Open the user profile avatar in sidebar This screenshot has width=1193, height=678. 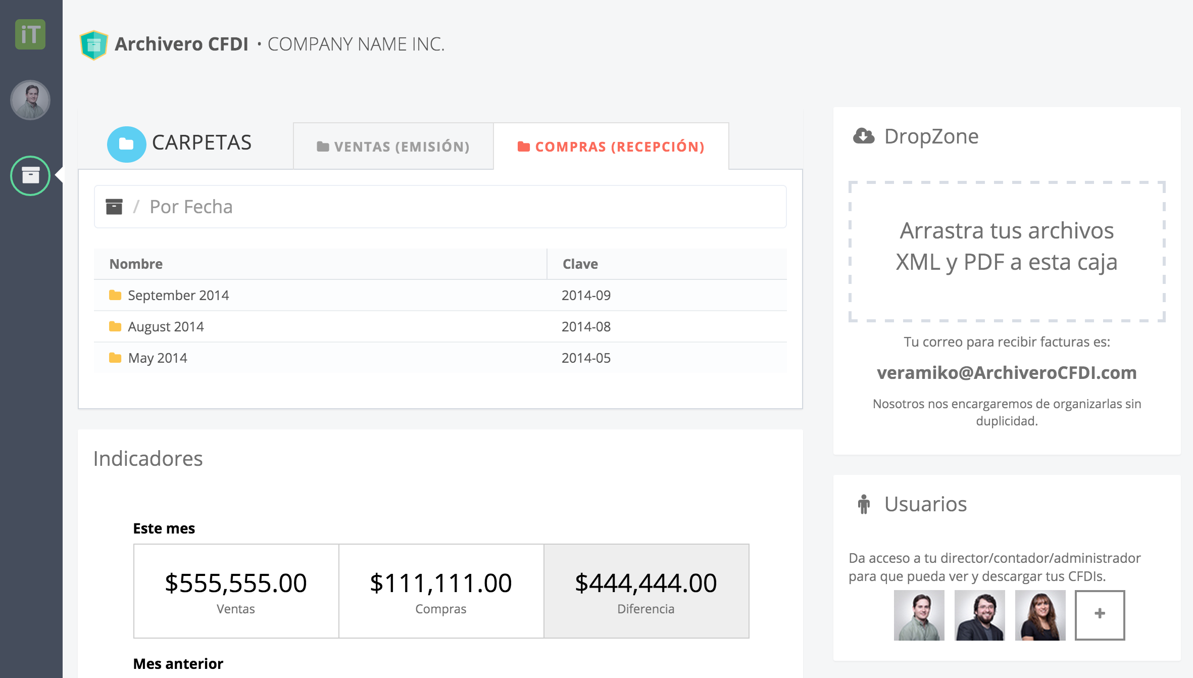click(30, 100)
